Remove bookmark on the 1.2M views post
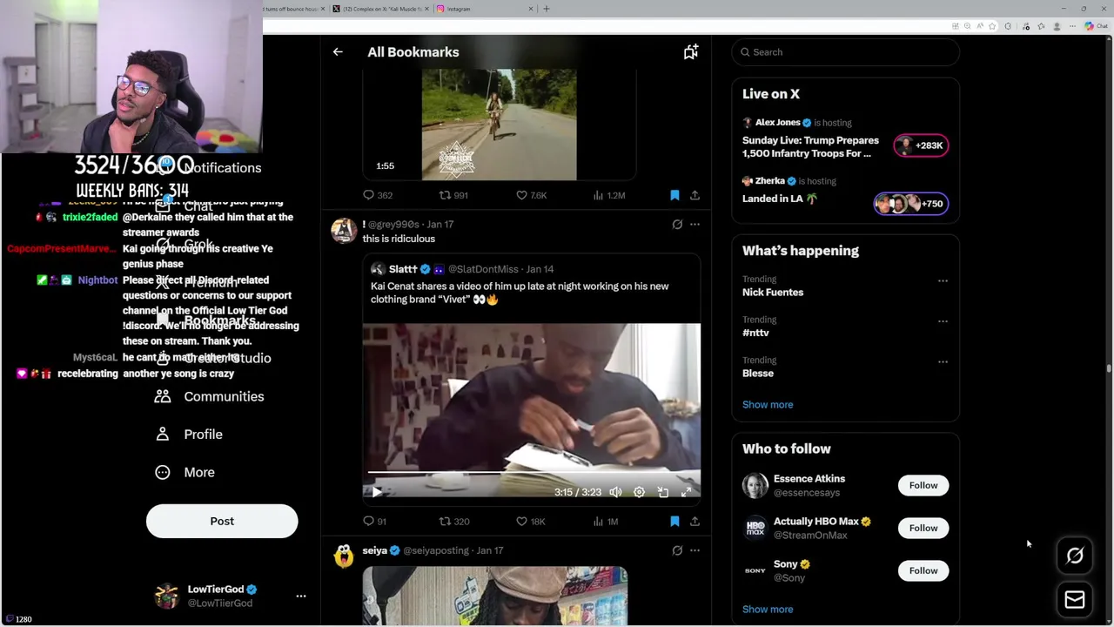Image resolution: width=1114 pixels, height=627 pixels. 674,195
